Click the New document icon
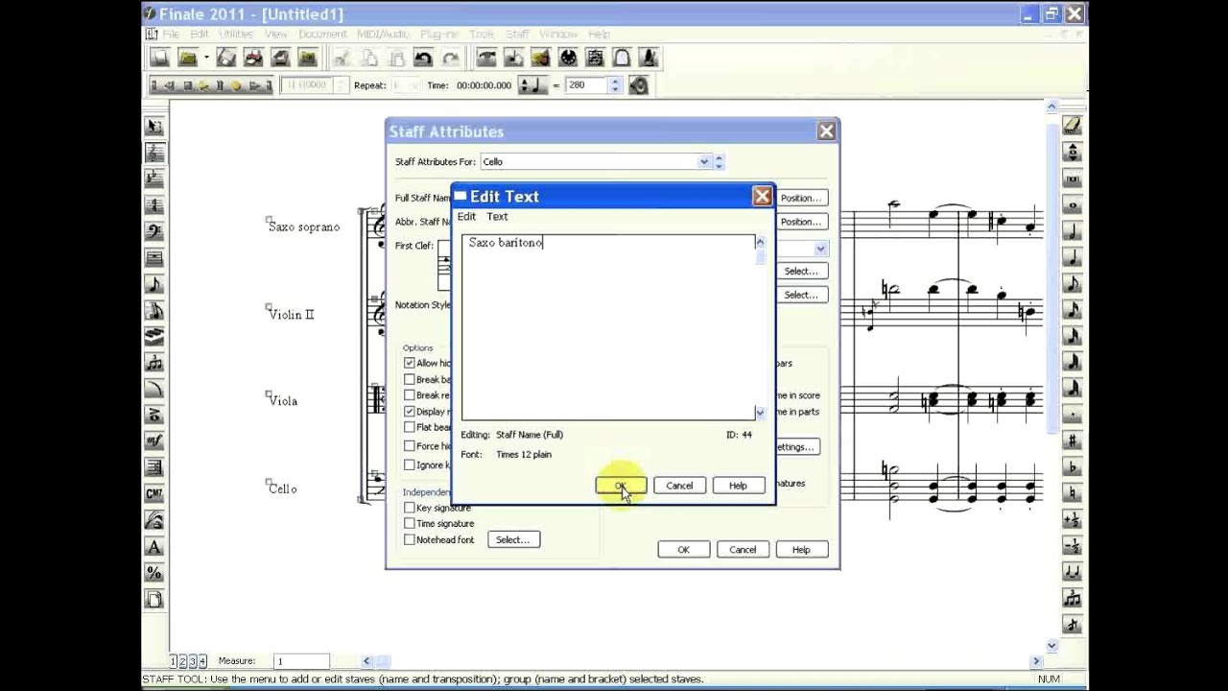 pyautogui.click(x=159, y=59)
